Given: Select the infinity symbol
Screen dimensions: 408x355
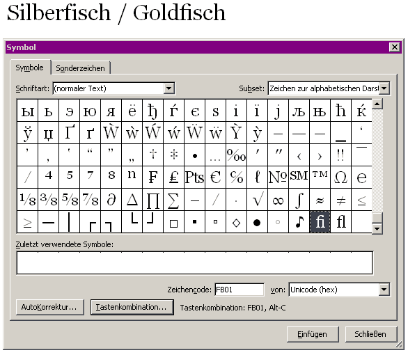Looking at the screenshot, I should pos(278,200).
